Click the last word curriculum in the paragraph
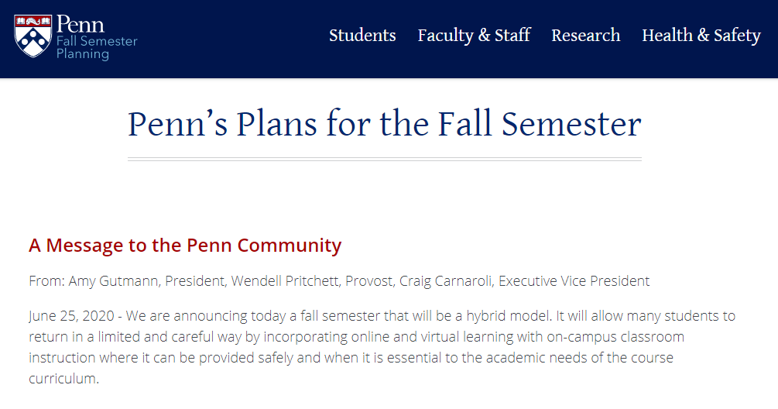 [63, 379]
